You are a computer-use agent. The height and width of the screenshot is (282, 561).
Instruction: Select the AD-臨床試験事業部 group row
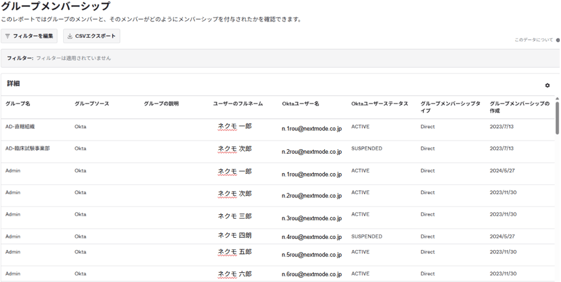point(278,152)
